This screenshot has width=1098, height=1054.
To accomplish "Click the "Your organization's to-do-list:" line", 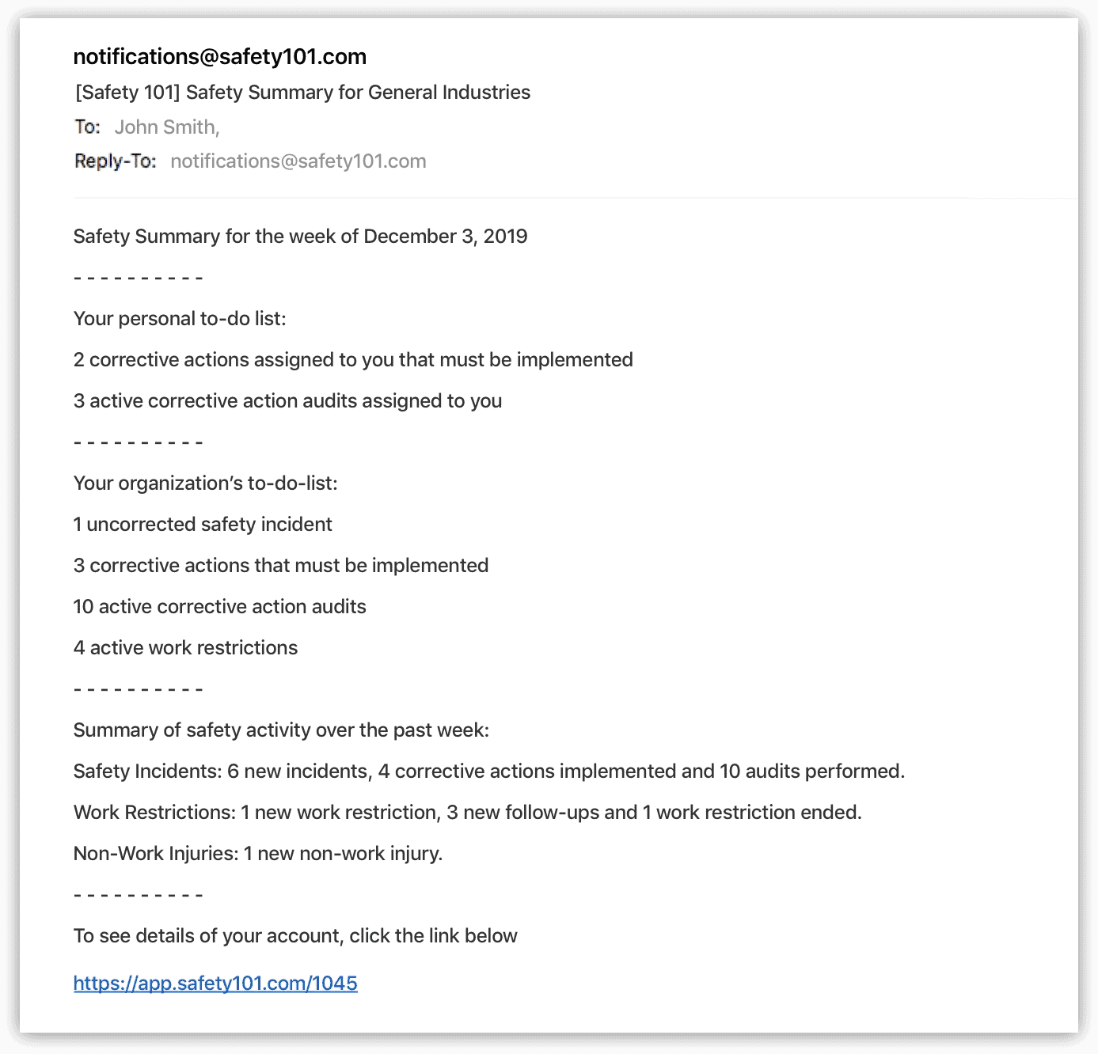I will pos(206,483).
